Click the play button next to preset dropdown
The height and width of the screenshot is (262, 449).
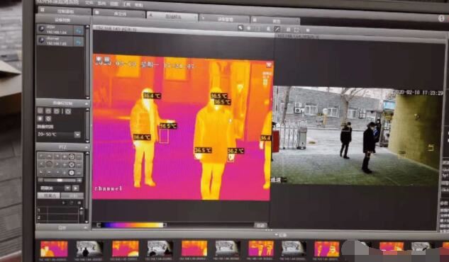(x=75, y=188)
